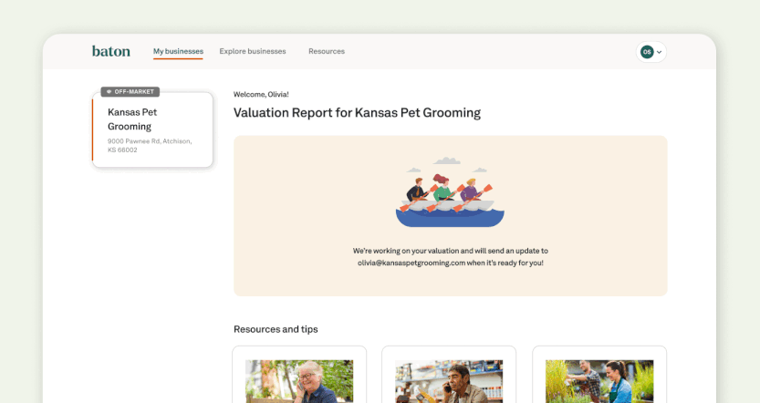Screen dimensions: 760x403
Task: Click the 9000 Pawnee Rd address text
Action: tap(150, 145)
